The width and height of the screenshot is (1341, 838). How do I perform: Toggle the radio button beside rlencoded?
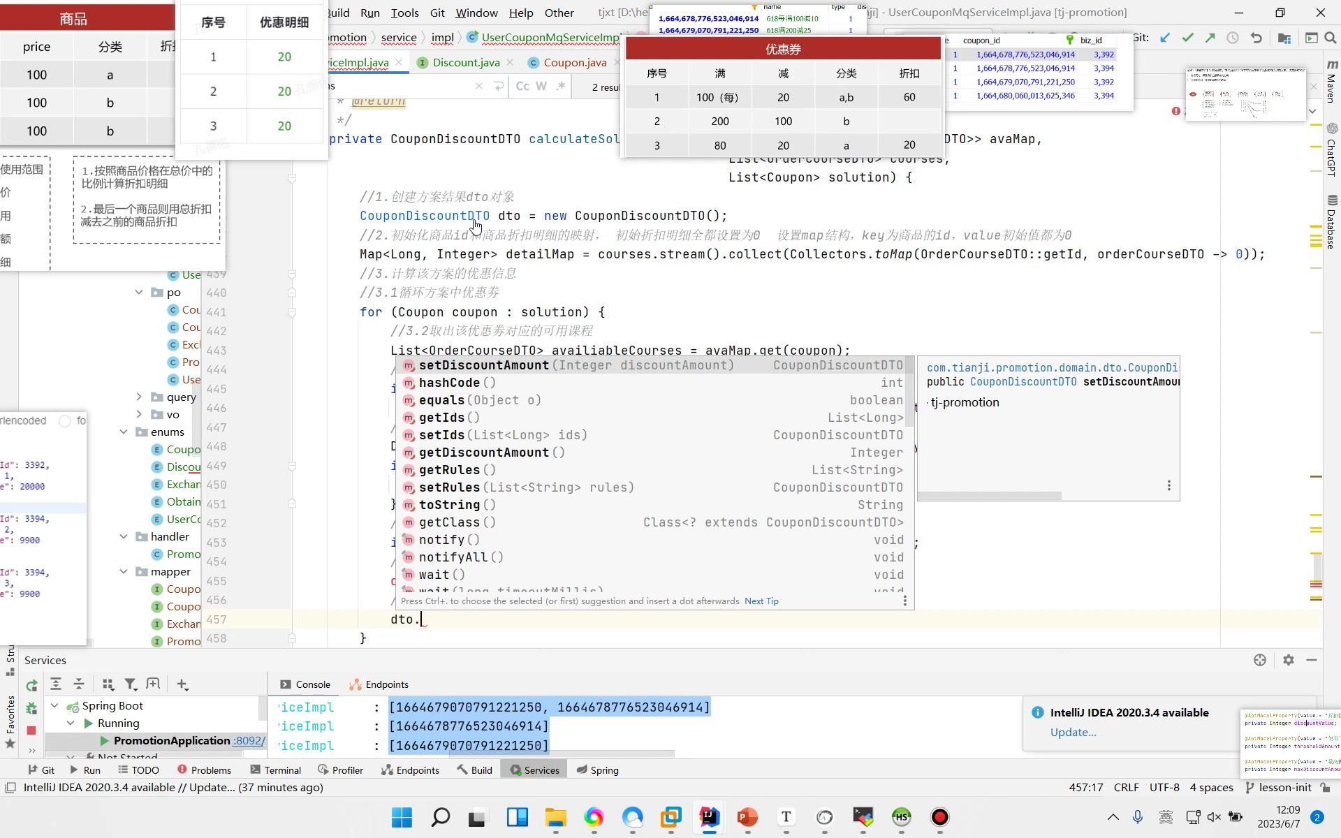pyautogui.click(x=65, y=421)
